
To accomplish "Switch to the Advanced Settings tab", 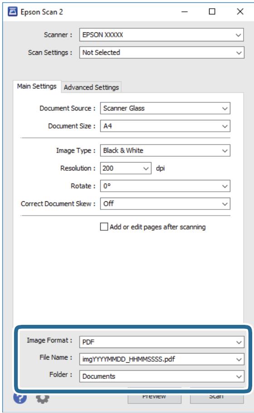I will tap(91, 87).
